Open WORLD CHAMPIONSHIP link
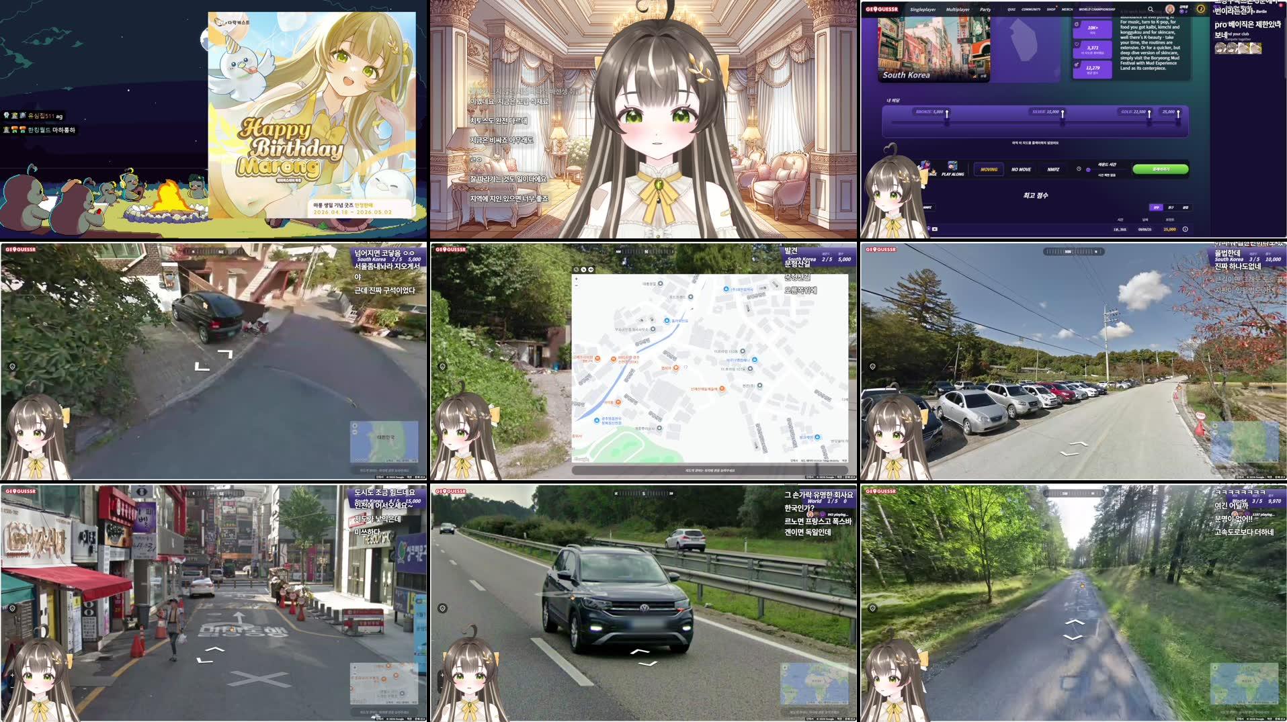The width and height of the screenshot is (1287, 722). coord(1097,9)
